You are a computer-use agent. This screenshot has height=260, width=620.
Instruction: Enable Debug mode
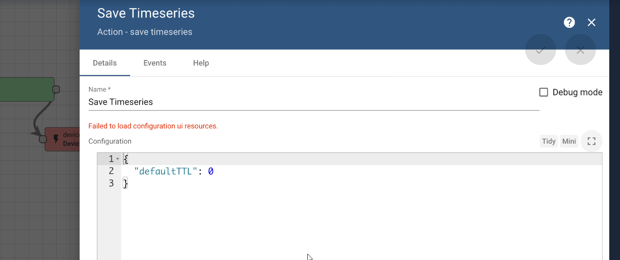pyautogui.click(x=544, y=92)
